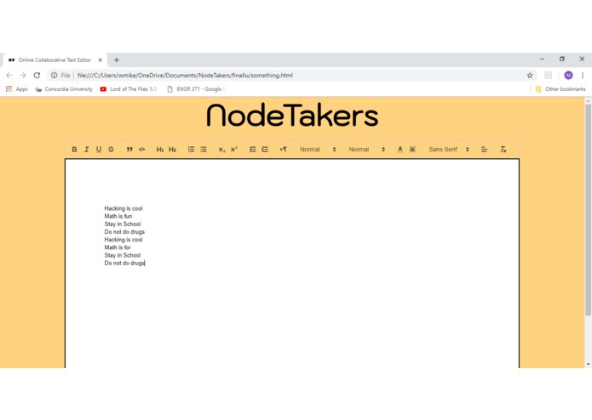Open Other bookmarks folder
This screenshot has height=420, width=592.
point(560,89)
